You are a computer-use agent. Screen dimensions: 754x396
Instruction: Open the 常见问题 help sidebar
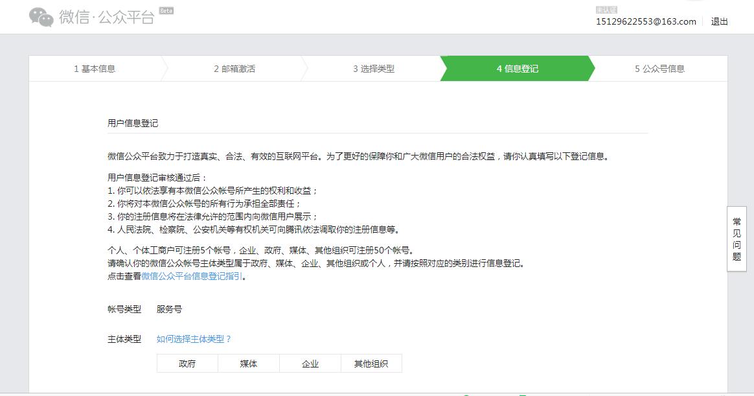pyautogui.click(x=736, y=240)
